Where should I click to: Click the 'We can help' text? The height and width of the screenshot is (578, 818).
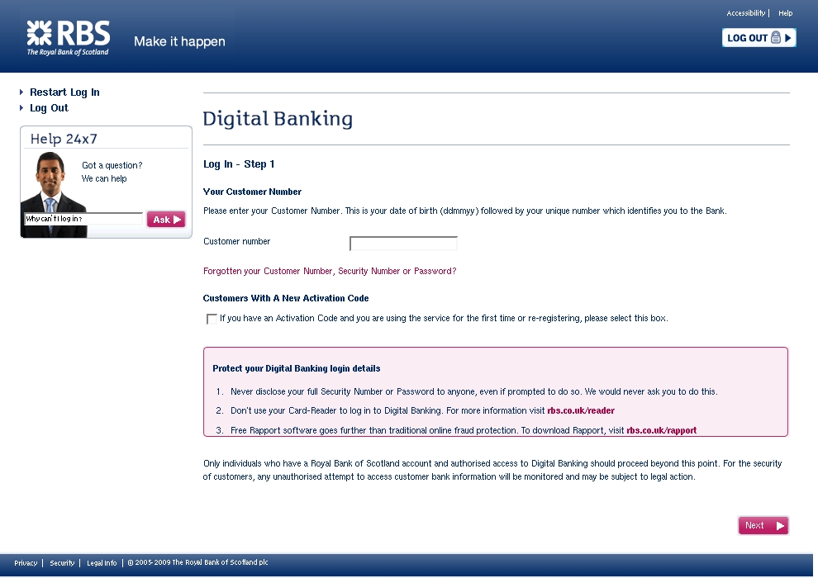pos(104,178)
